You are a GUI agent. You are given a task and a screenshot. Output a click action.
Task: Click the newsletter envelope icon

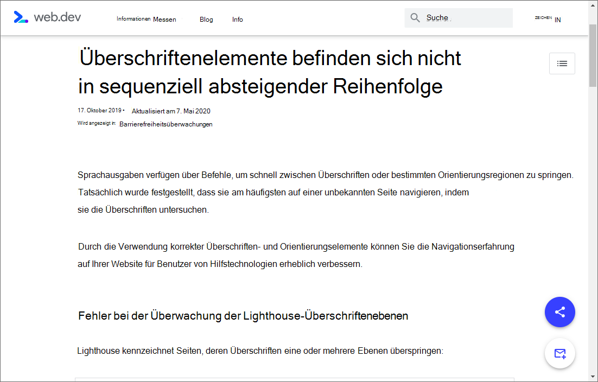pyautogui.click(x=559, y=353)
